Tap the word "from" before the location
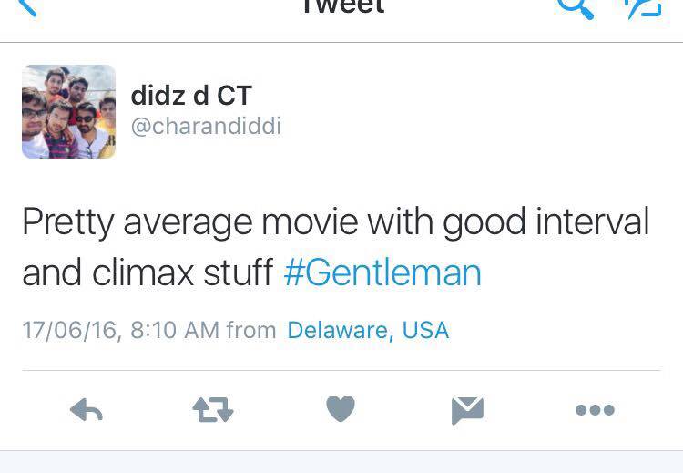683x473 pixels. (251, 330)
